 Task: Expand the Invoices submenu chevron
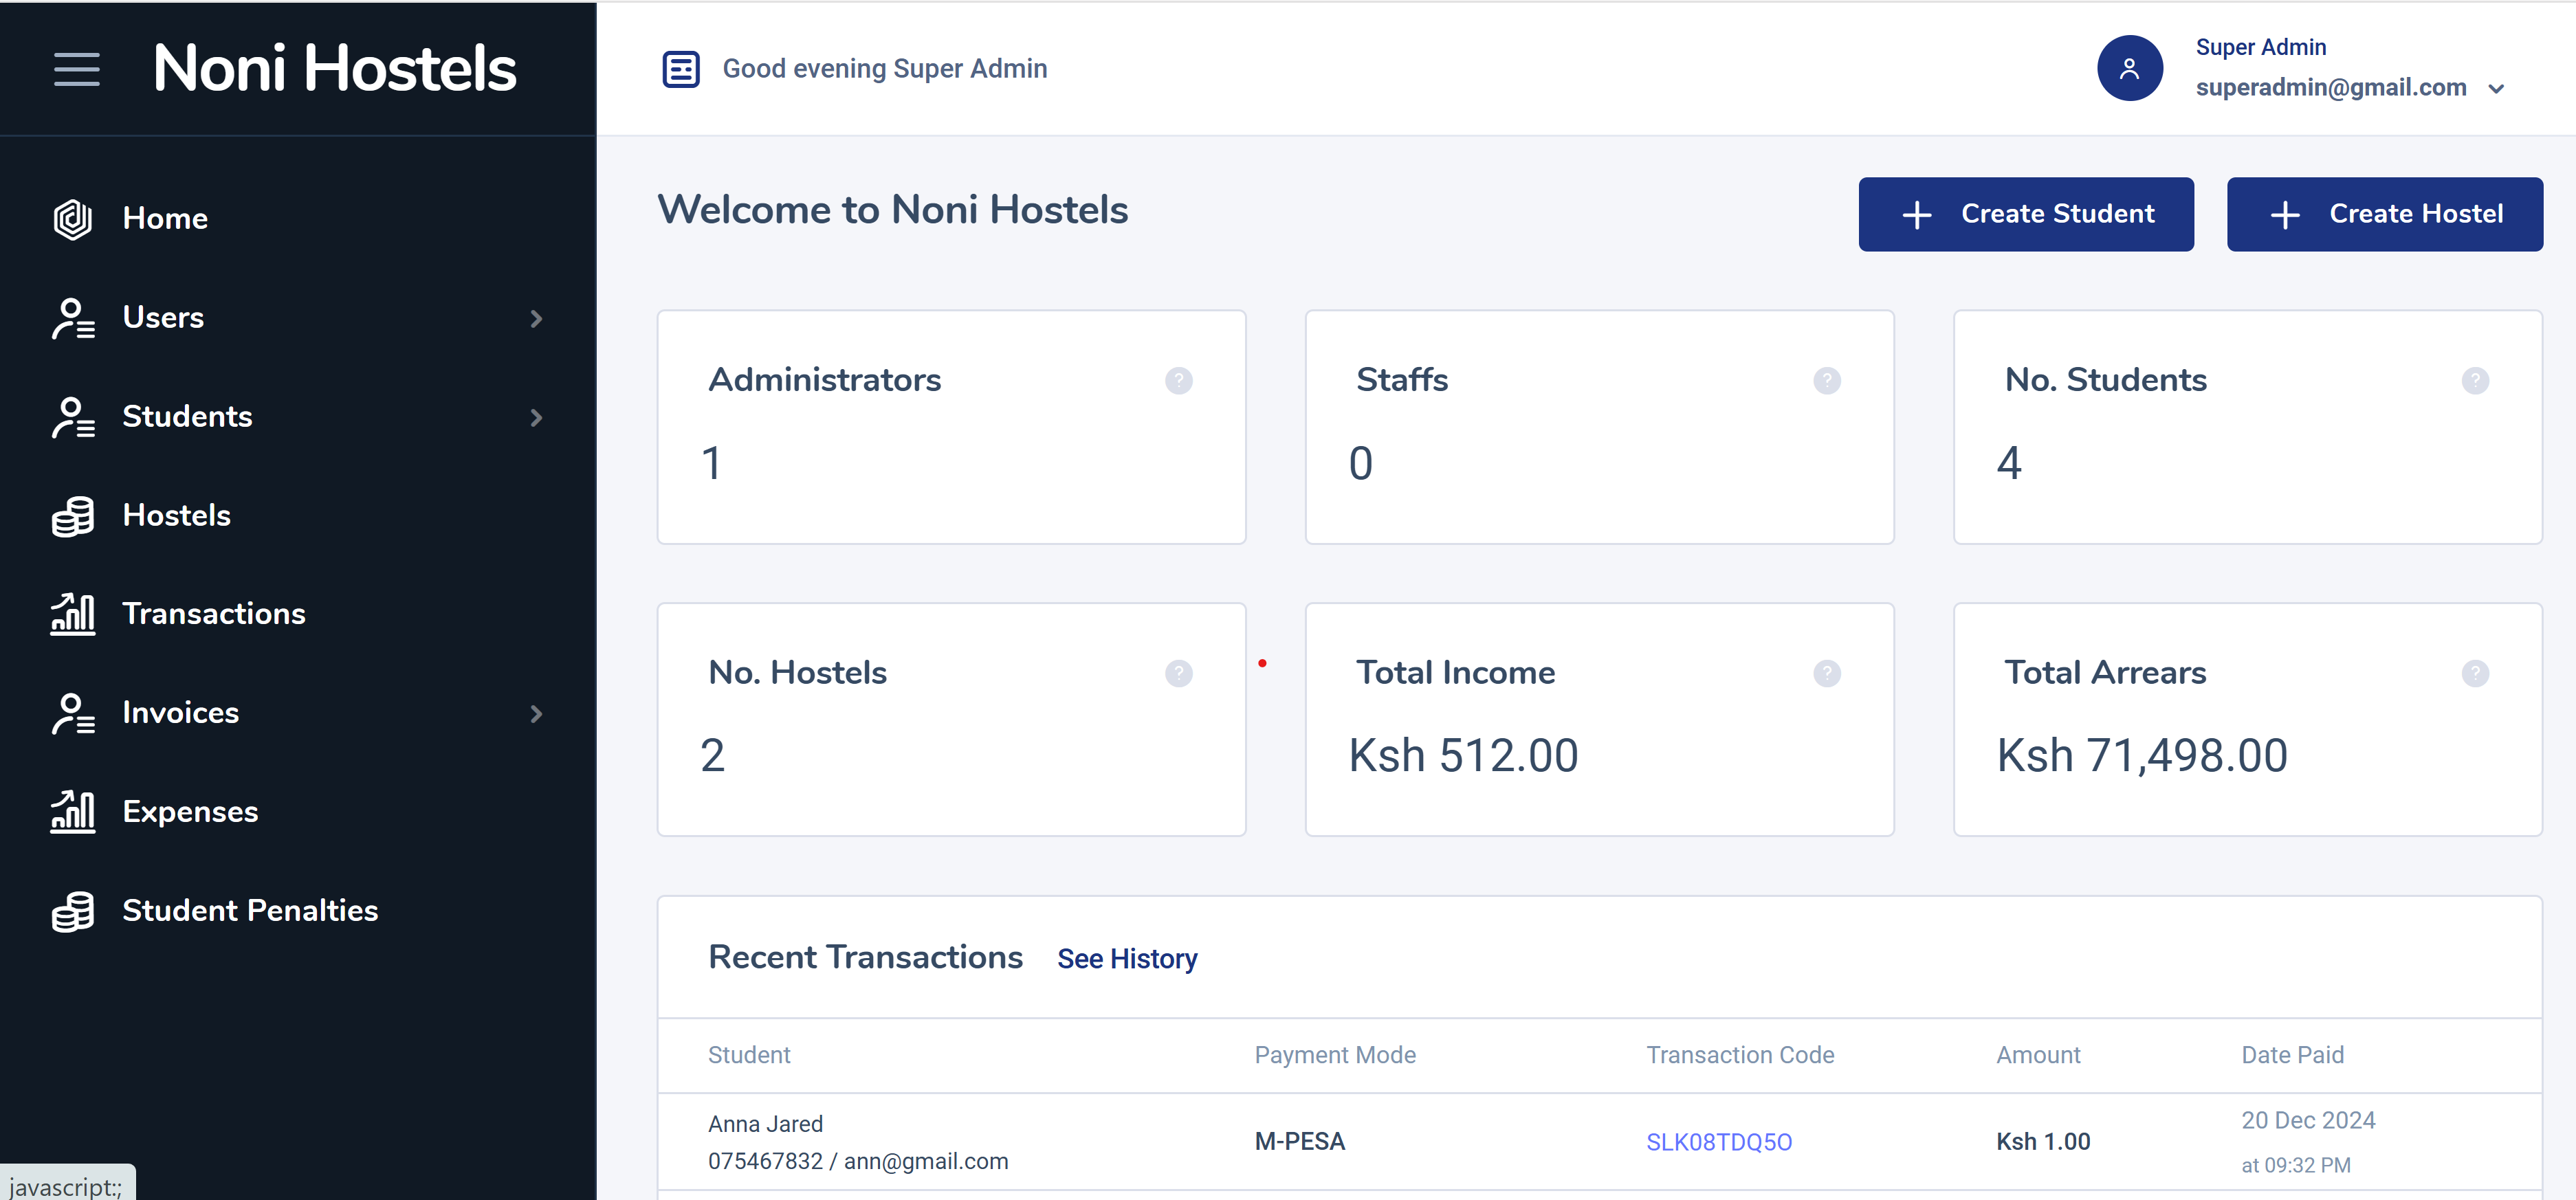[x=536, y=714]
